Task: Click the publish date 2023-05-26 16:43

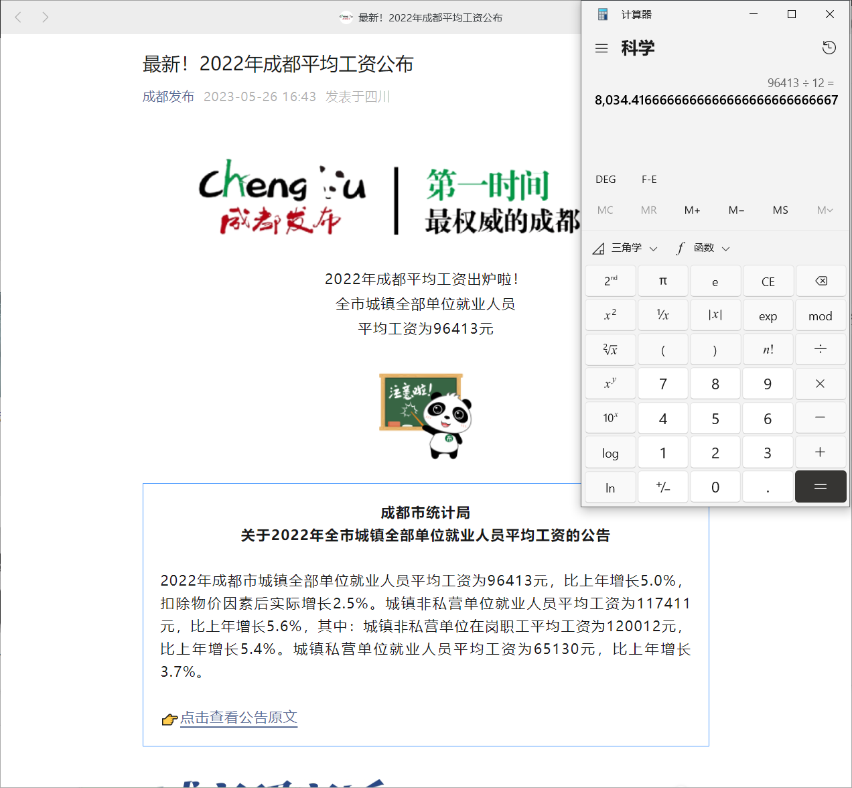Action: (260, 96)
